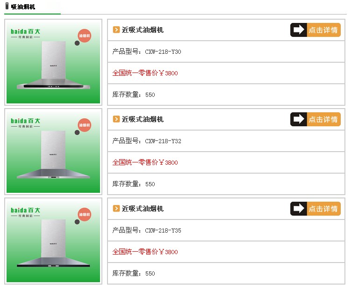Click the stock quantity 550 for CXW-218-Y35
351x285 pixels.
[x=150, y=274]
